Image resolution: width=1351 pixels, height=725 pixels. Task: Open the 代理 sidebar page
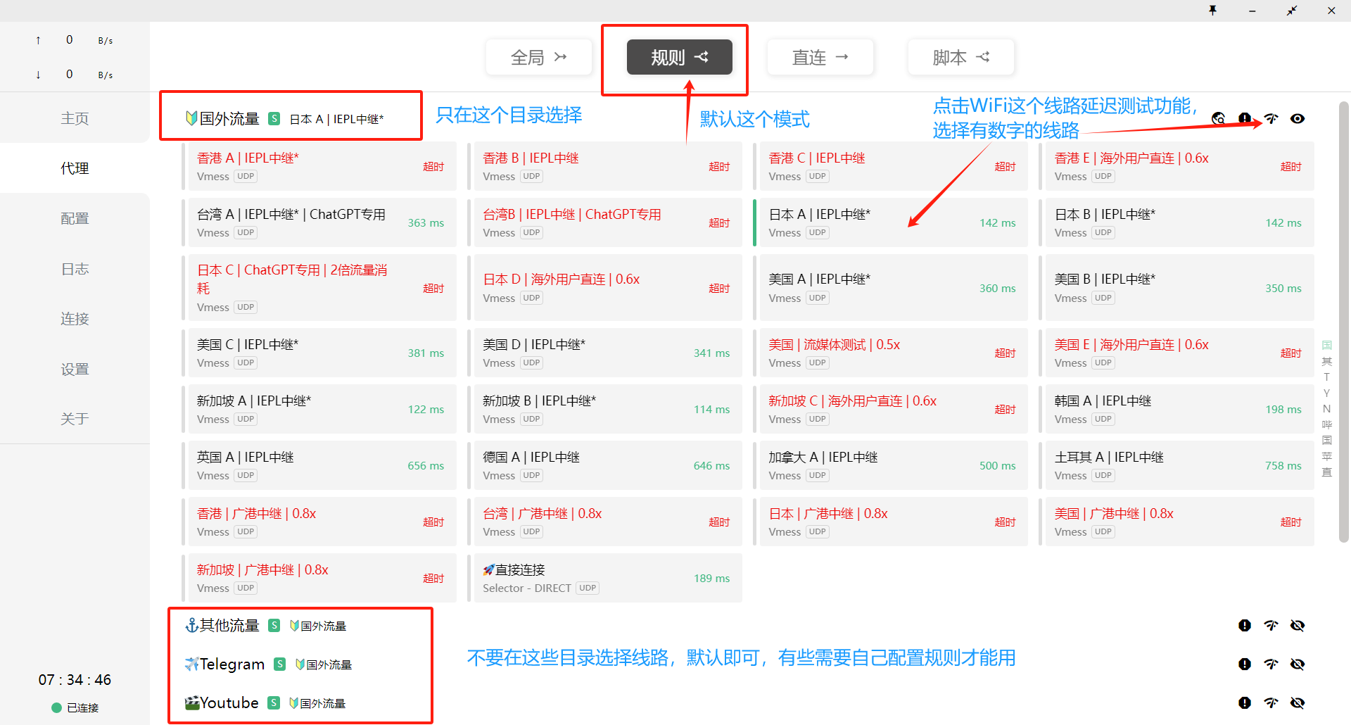click(75, 168)
